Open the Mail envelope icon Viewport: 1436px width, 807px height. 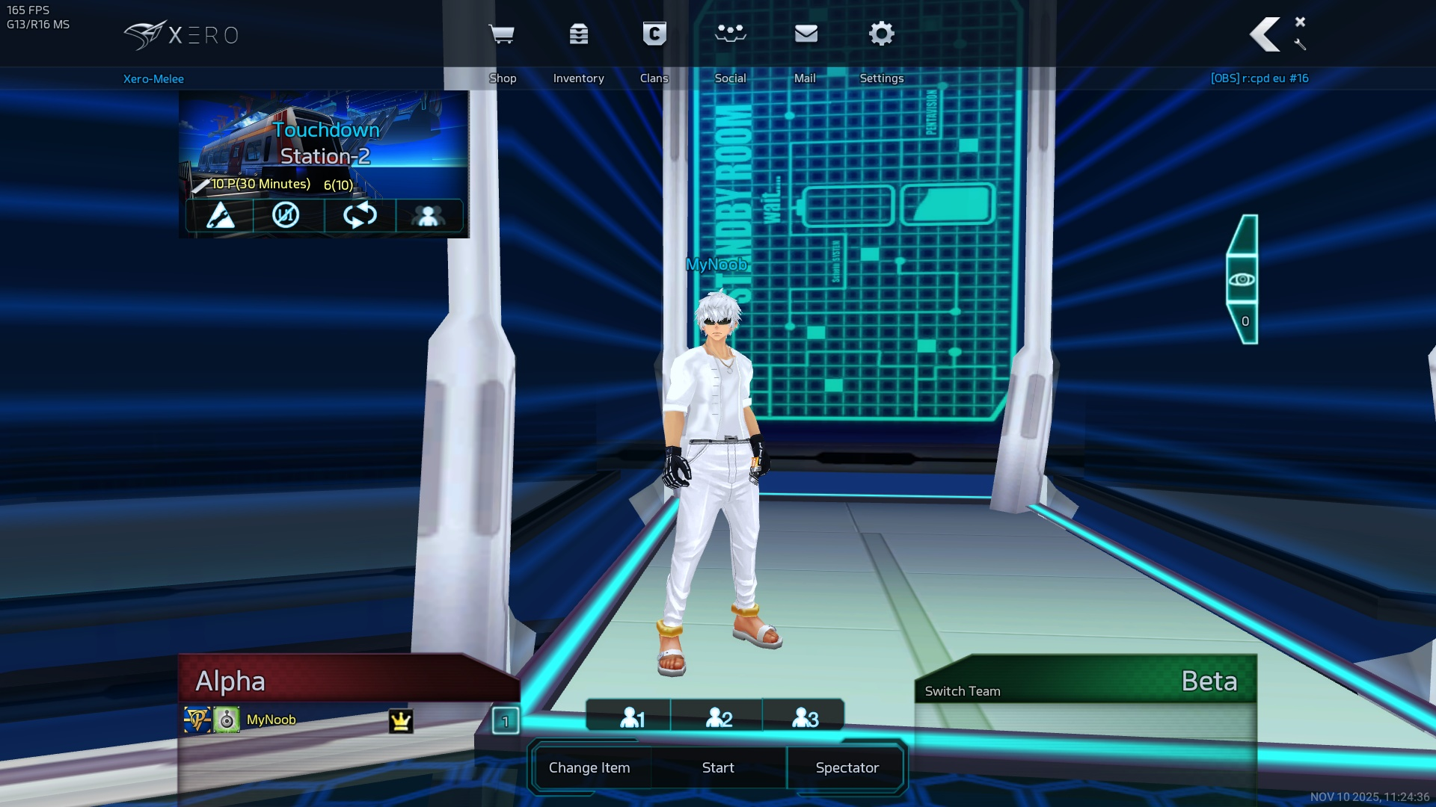[x=806, y=34]
